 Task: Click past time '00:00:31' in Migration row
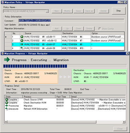(60, 106)
